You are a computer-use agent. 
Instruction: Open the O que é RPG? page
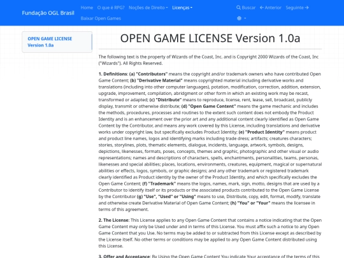click(x=111, y=8)
